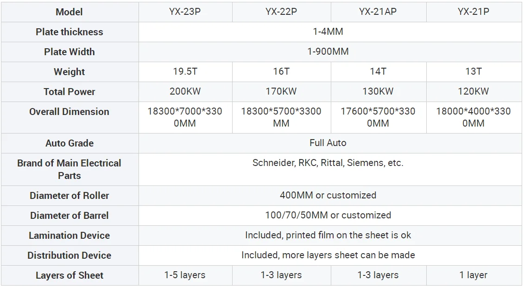Select the 1-5 layers cell

pos(185,275)
